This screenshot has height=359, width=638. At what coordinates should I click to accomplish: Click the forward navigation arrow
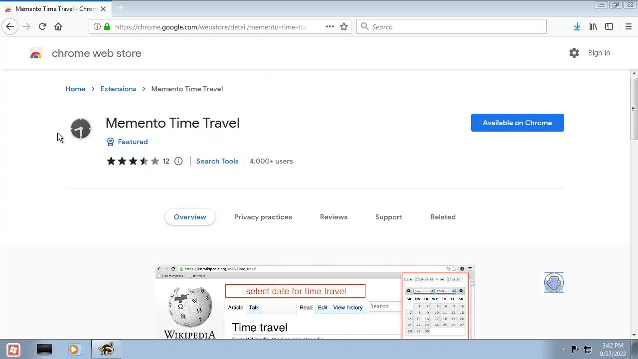pos(26,27)
